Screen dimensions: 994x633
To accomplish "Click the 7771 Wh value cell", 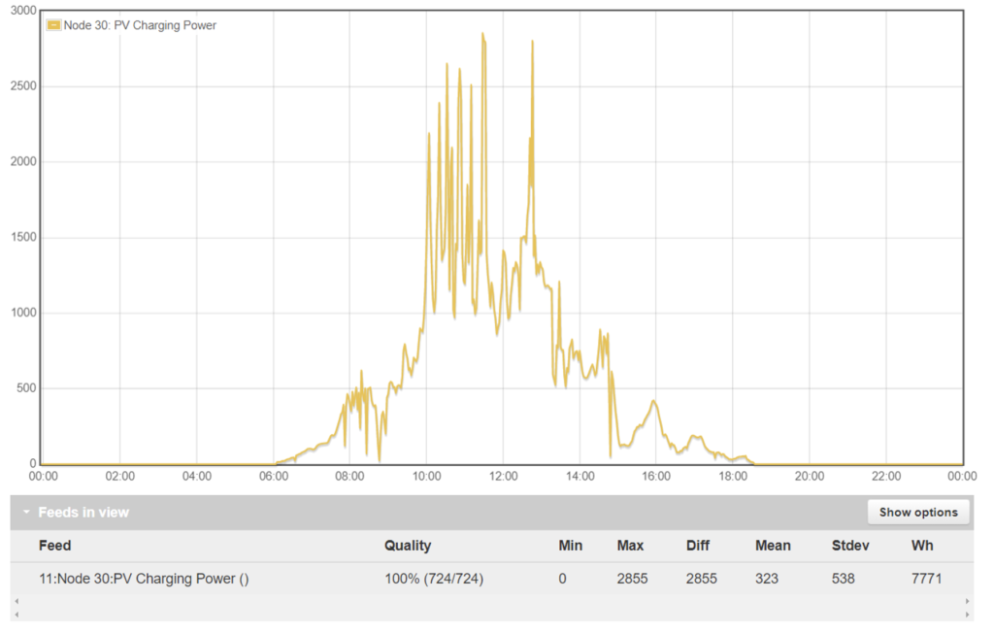I will [x=926, y=579].
